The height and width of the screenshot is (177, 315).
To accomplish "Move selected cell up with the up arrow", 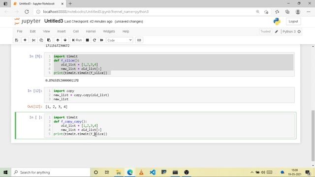I will [x=58, y=40].
